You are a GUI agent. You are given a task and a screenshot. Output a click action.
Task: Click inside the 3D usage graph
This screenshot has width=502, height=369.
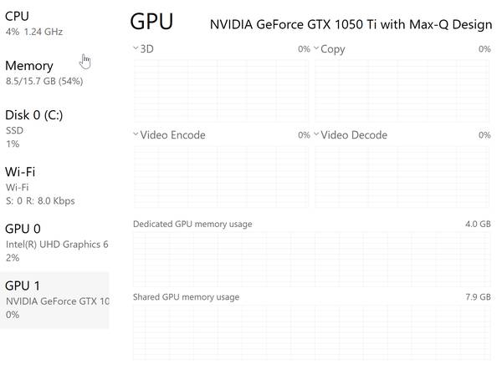click(x=221, y=90)
